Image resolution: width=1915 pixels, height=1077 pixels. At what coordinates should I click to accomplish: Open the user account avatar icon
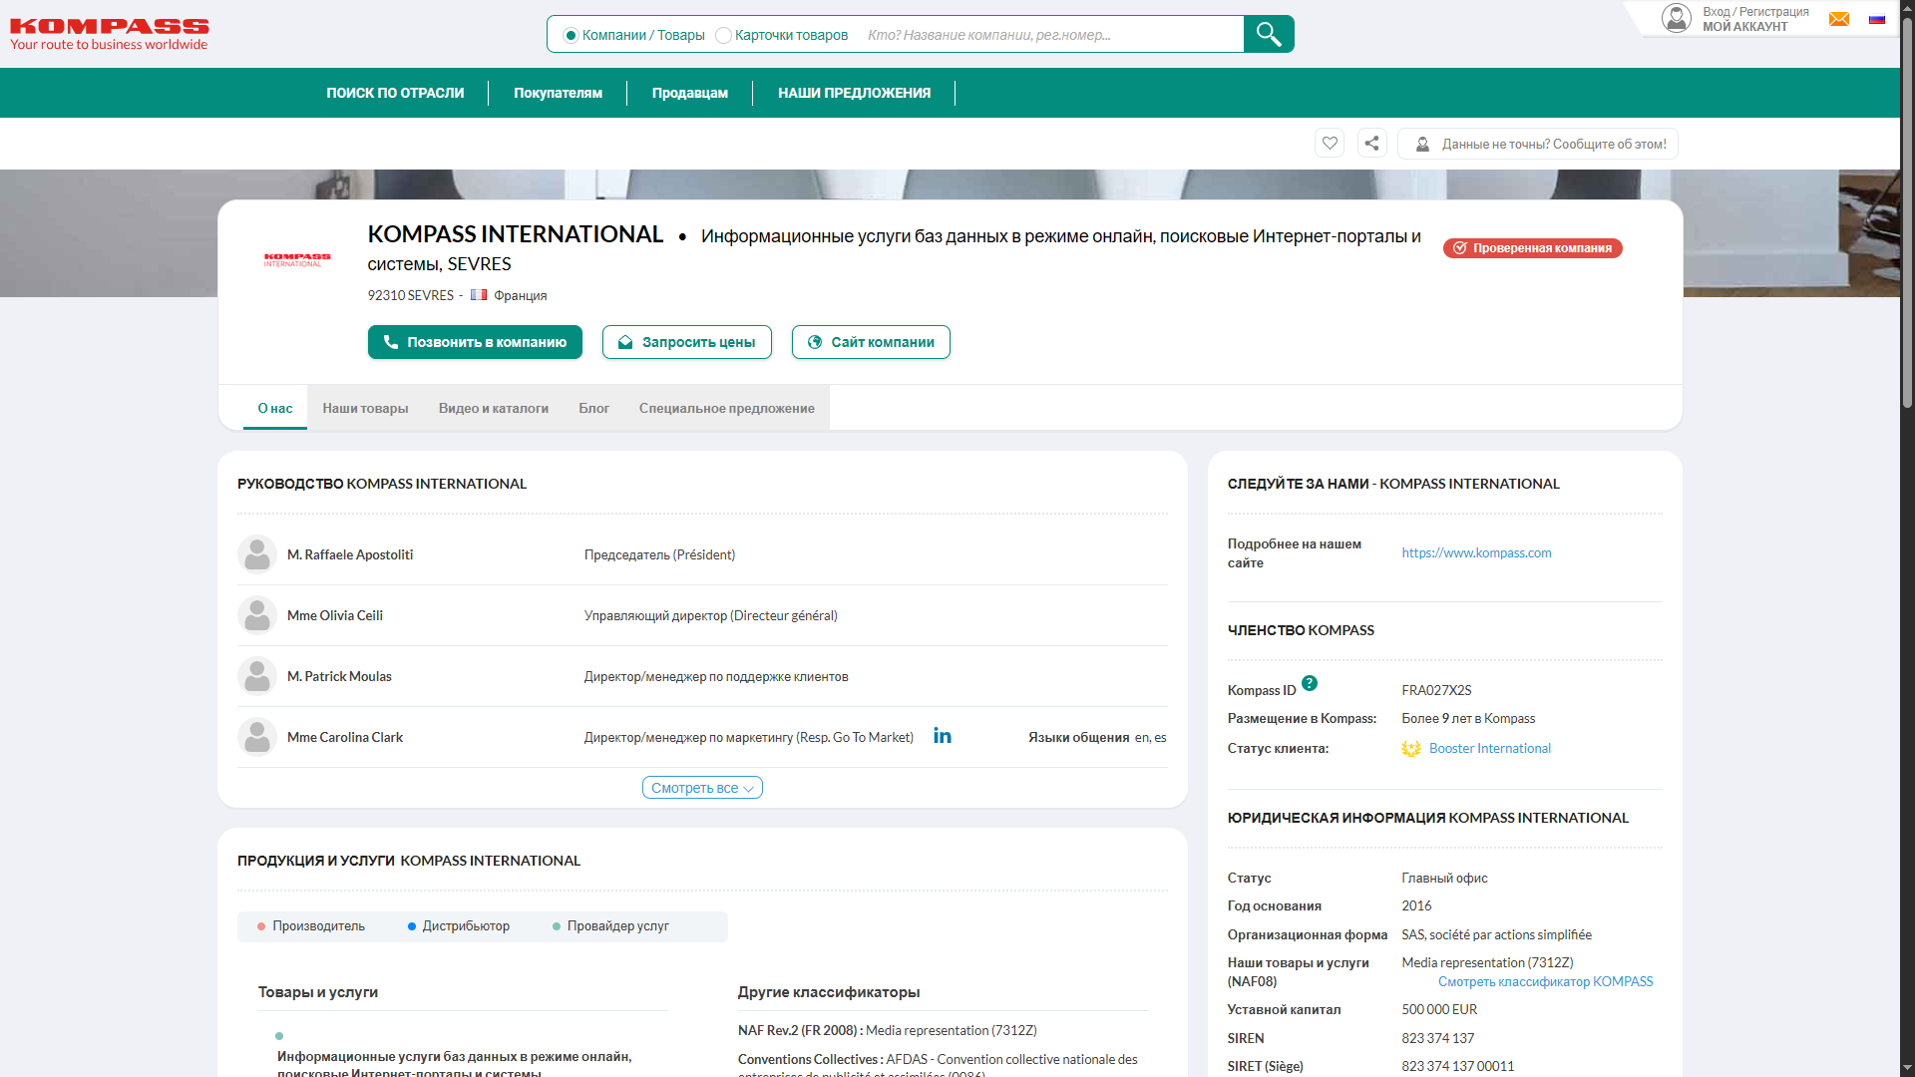tap(1677, 18)
